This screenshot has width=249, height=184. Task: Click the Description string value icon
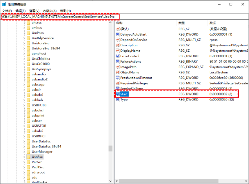118,45
